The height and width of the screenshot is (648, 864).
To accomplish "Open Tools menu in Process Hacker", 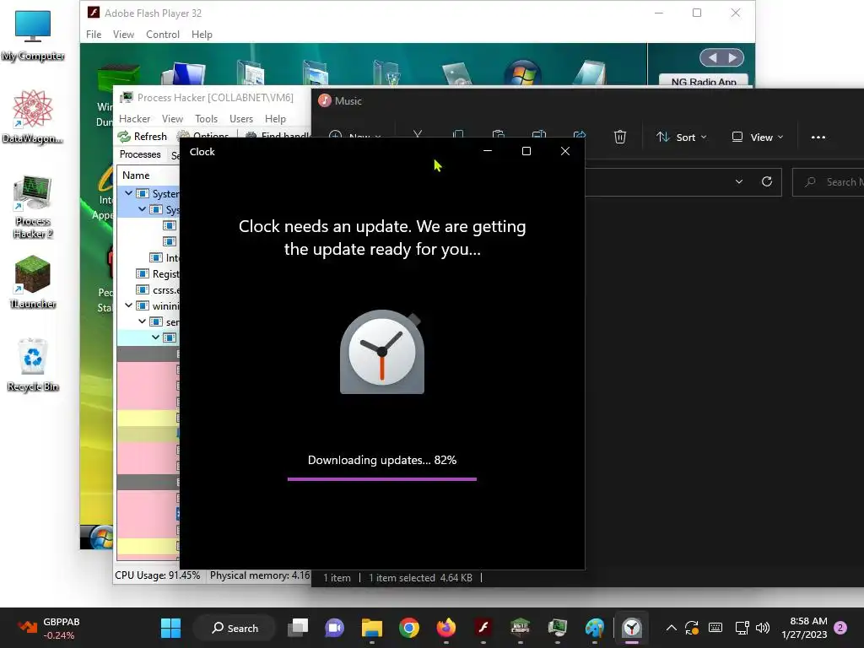I will (x=206, y=118).
